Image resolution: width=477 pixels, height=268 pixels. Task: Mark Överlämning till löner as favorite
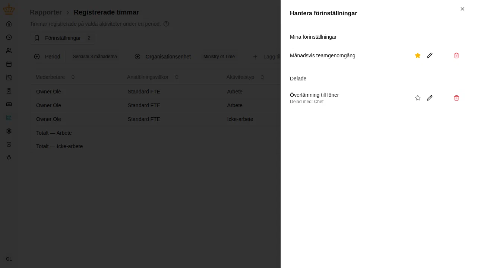(x=418, y=98)
